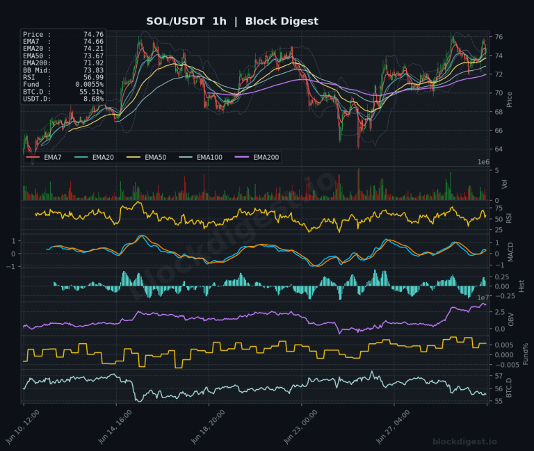Click the EMA20 legend entry

click(x=95, y=157)
